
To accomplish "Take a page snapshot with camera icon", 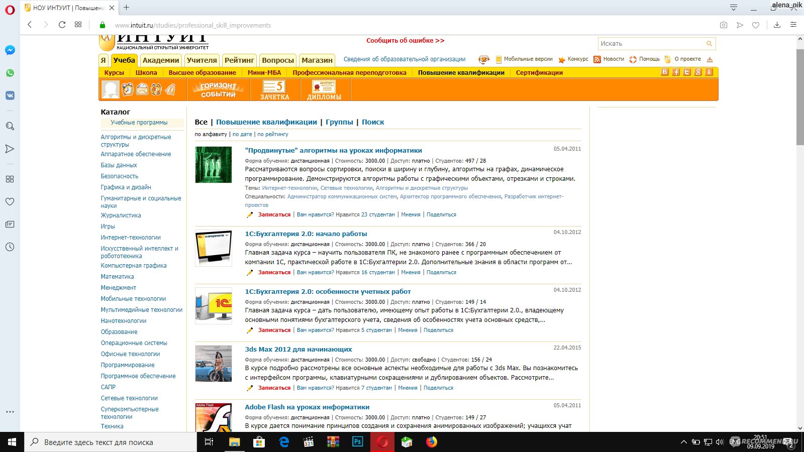I will click(724, 25).
